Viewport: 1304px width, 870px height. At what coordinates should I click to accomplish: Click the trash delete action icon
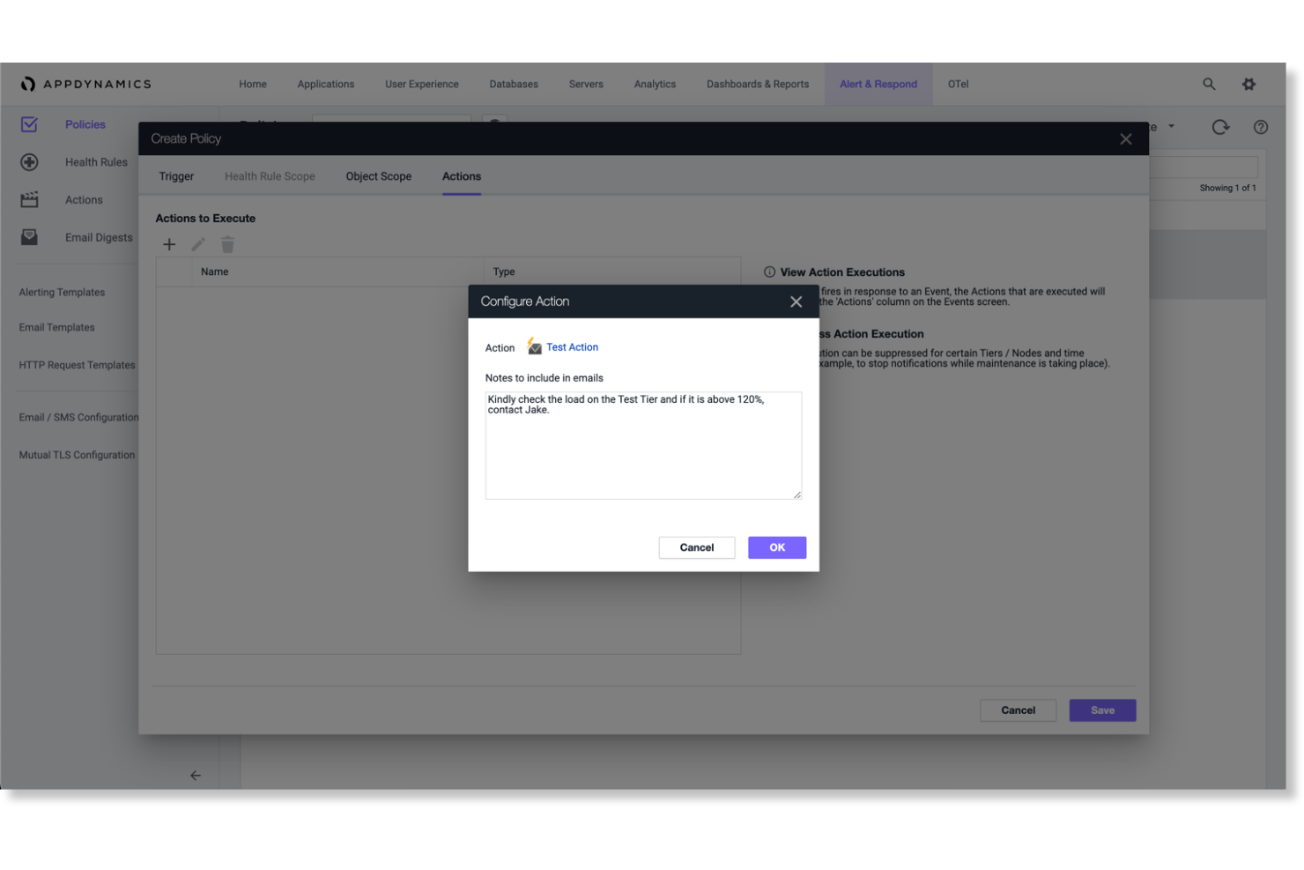(x=227, y=244)
